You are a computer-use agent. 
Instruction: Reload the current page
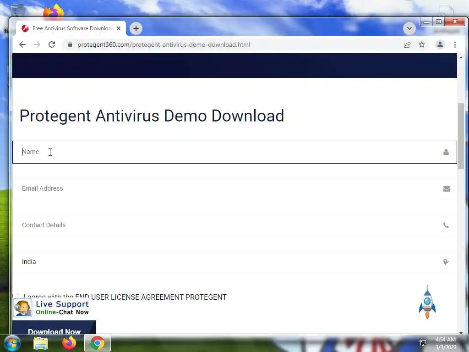(x=52, y=44)
